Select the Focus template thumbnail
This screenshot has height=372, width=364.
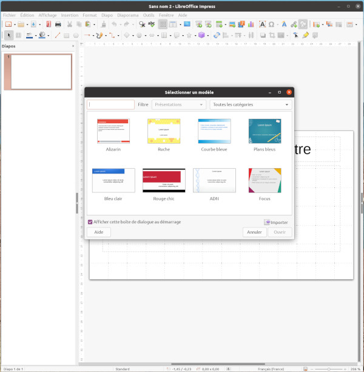tap(265, 181)
